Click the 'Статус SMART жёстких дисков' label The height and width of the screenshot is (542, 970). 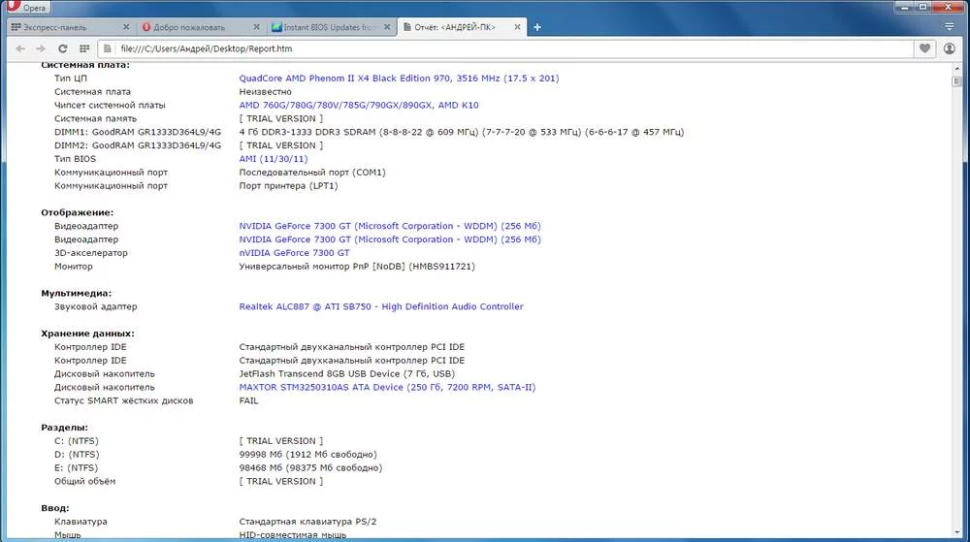coord(124,400)
